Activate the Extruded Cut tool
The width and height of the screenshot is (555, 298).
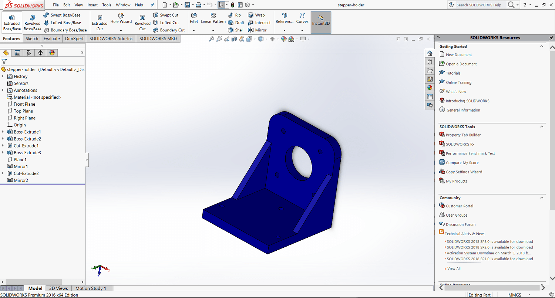coord(100,23)
